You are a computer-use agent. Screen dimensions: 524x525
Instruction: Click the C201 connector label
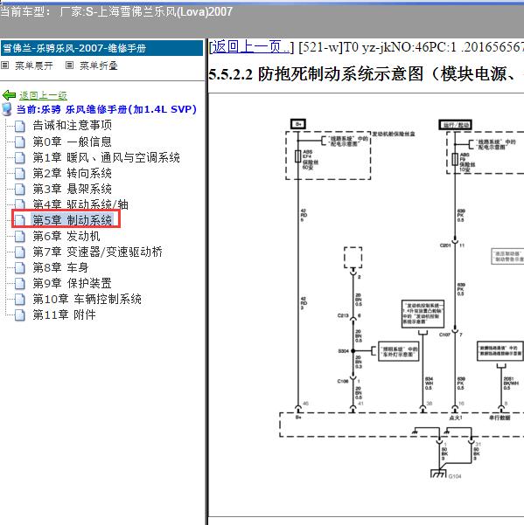tap(445, 245)
